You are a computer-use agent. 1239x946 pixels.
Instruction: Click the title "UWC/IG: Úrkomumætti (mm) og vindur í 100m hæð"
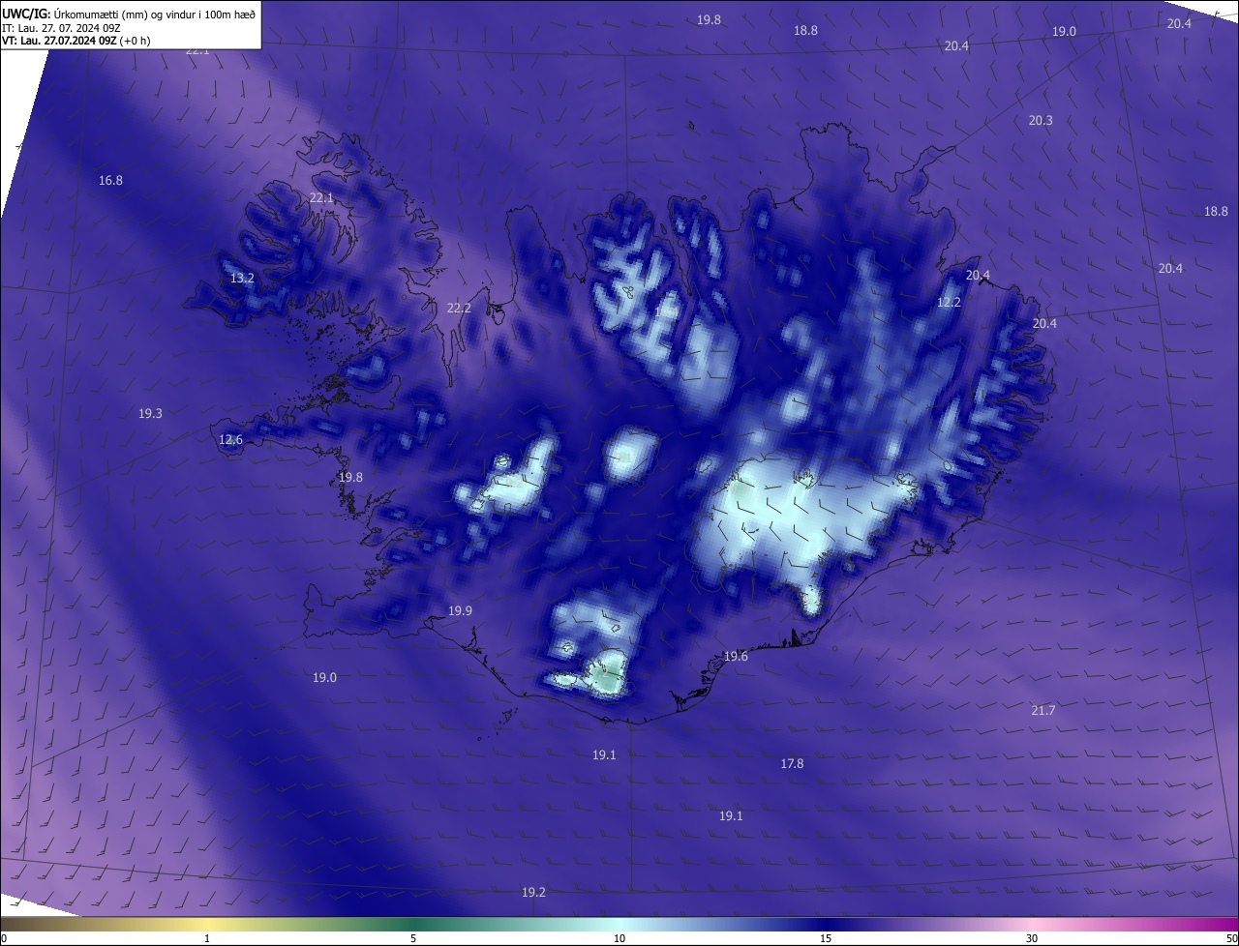129,14
